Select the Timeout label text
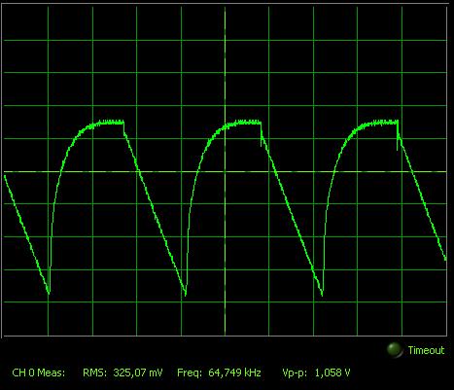 426,350
